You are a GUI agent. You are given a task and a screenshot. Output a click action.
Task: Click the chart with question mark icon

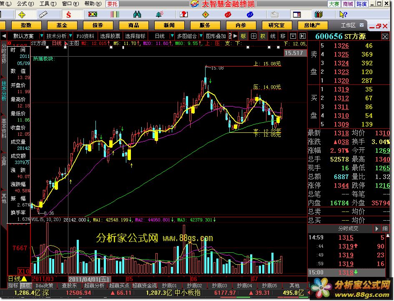tap(183, 15)
